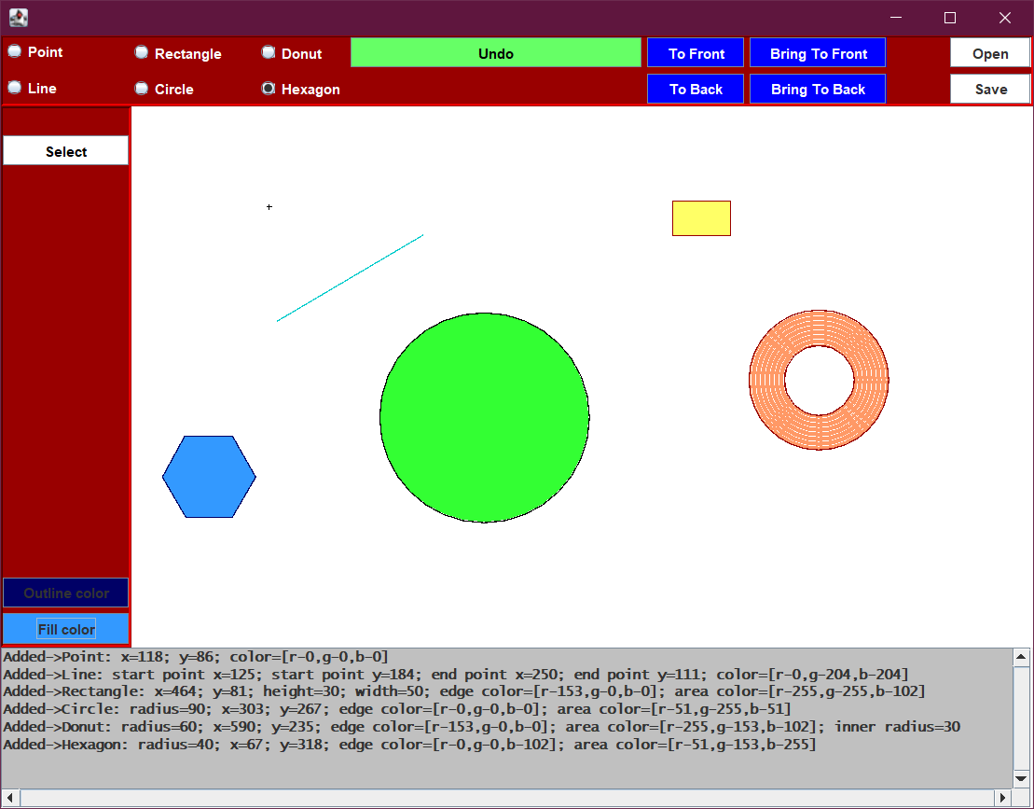Select the Circle drawing mode
The image size is (1034, 809).
point(141,88)
